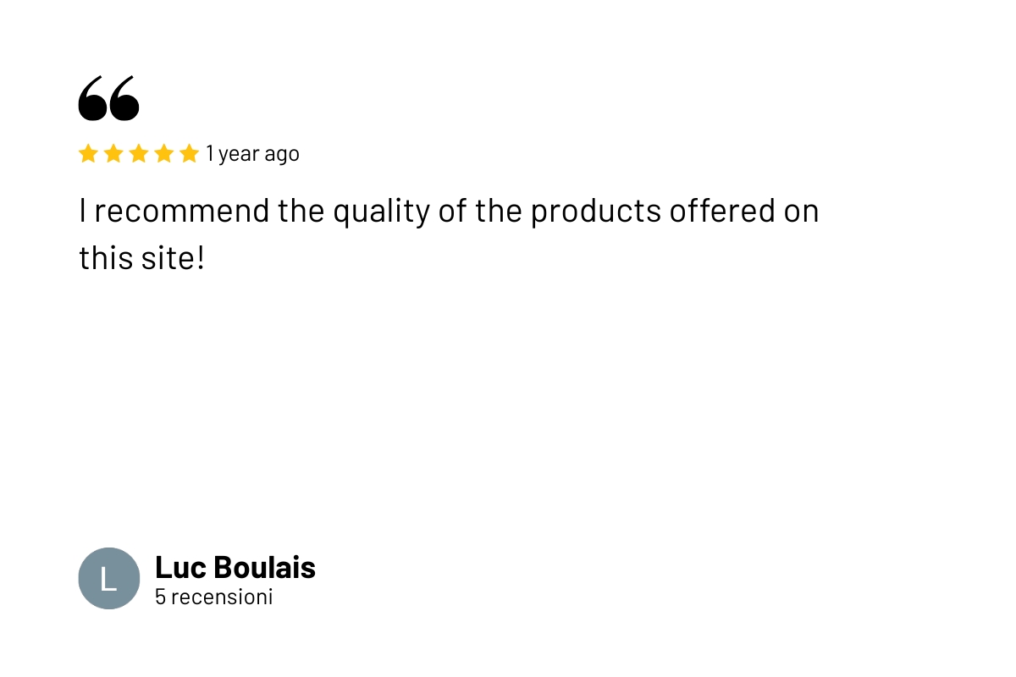Click the middle star of the rating
The height and width of the screenshot is (677, 1016).
click(x=139, y=153)
